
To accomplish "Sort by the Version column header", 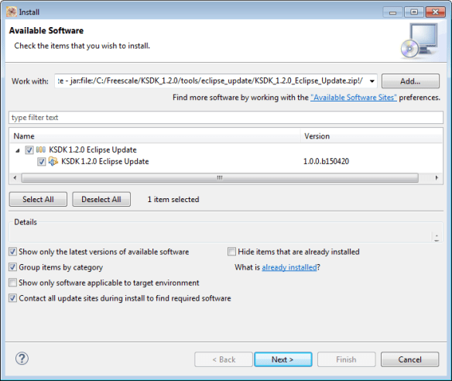I will click(x=372, y=136).
